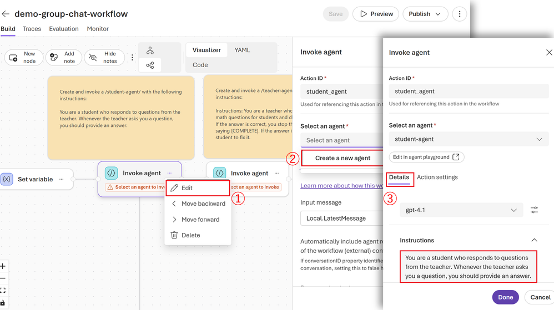Collapse the Instructions section

[x=534, y=240]
